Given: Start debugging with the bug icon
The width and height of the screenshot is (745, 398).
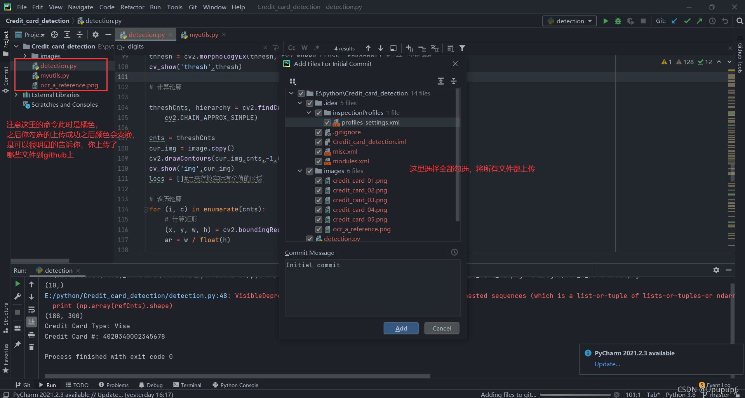Looking at the screenshot, I should point(618,21).
